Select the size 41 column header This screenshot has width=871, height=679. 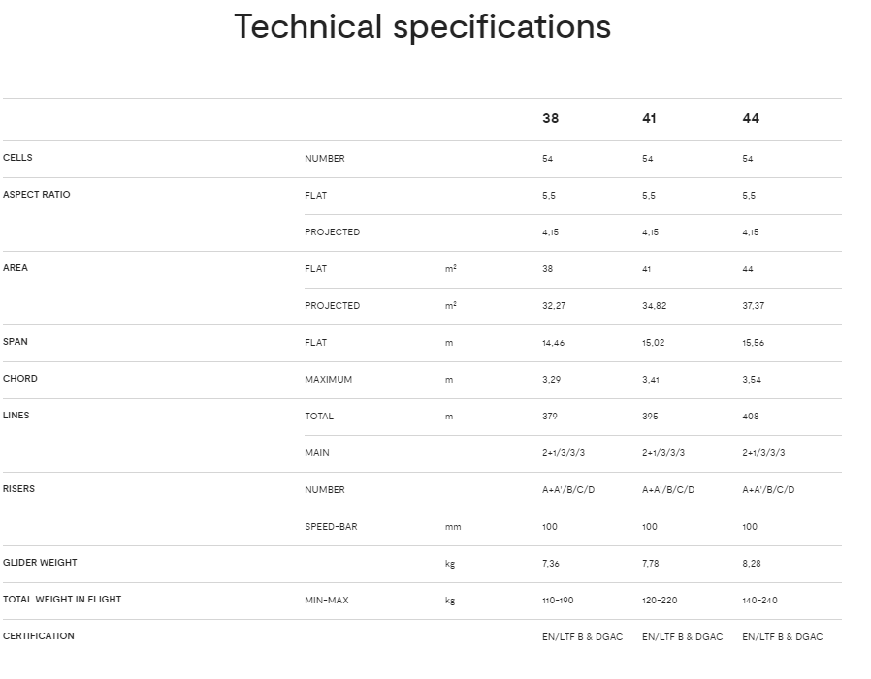(649, 119)
